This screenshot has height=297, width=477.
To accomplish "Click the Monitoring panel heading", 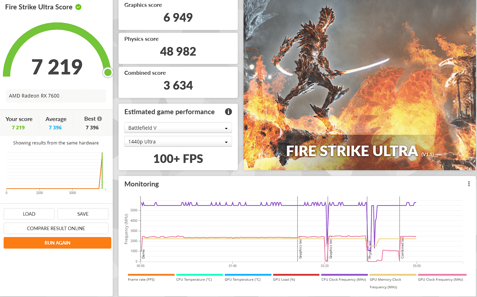I will [142, 184].
